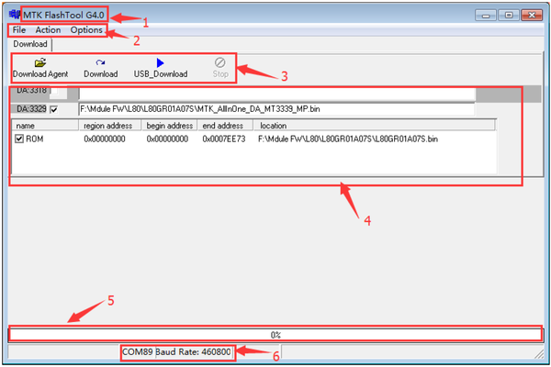Click the COM89 status bar entry
Screen dimensions: 551x367
(138, 352)
